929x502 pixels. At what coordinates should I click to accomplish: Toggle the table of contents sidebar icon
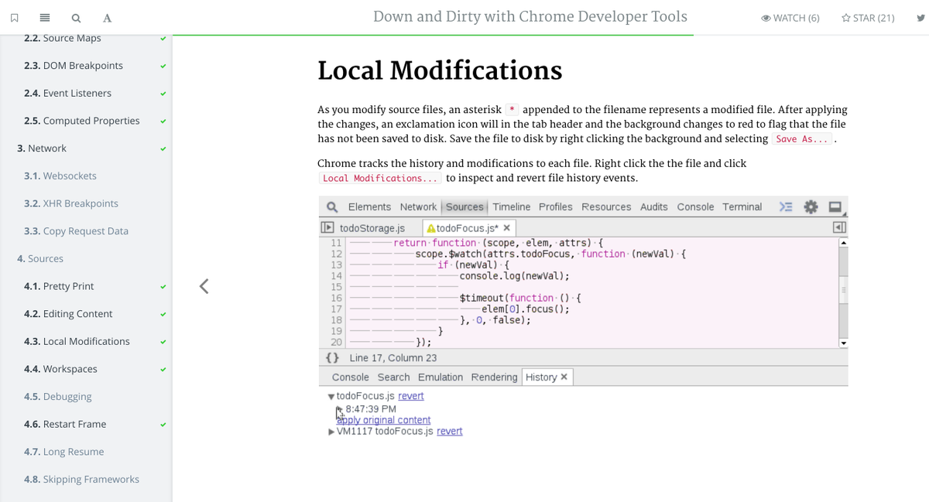point(45,18)
